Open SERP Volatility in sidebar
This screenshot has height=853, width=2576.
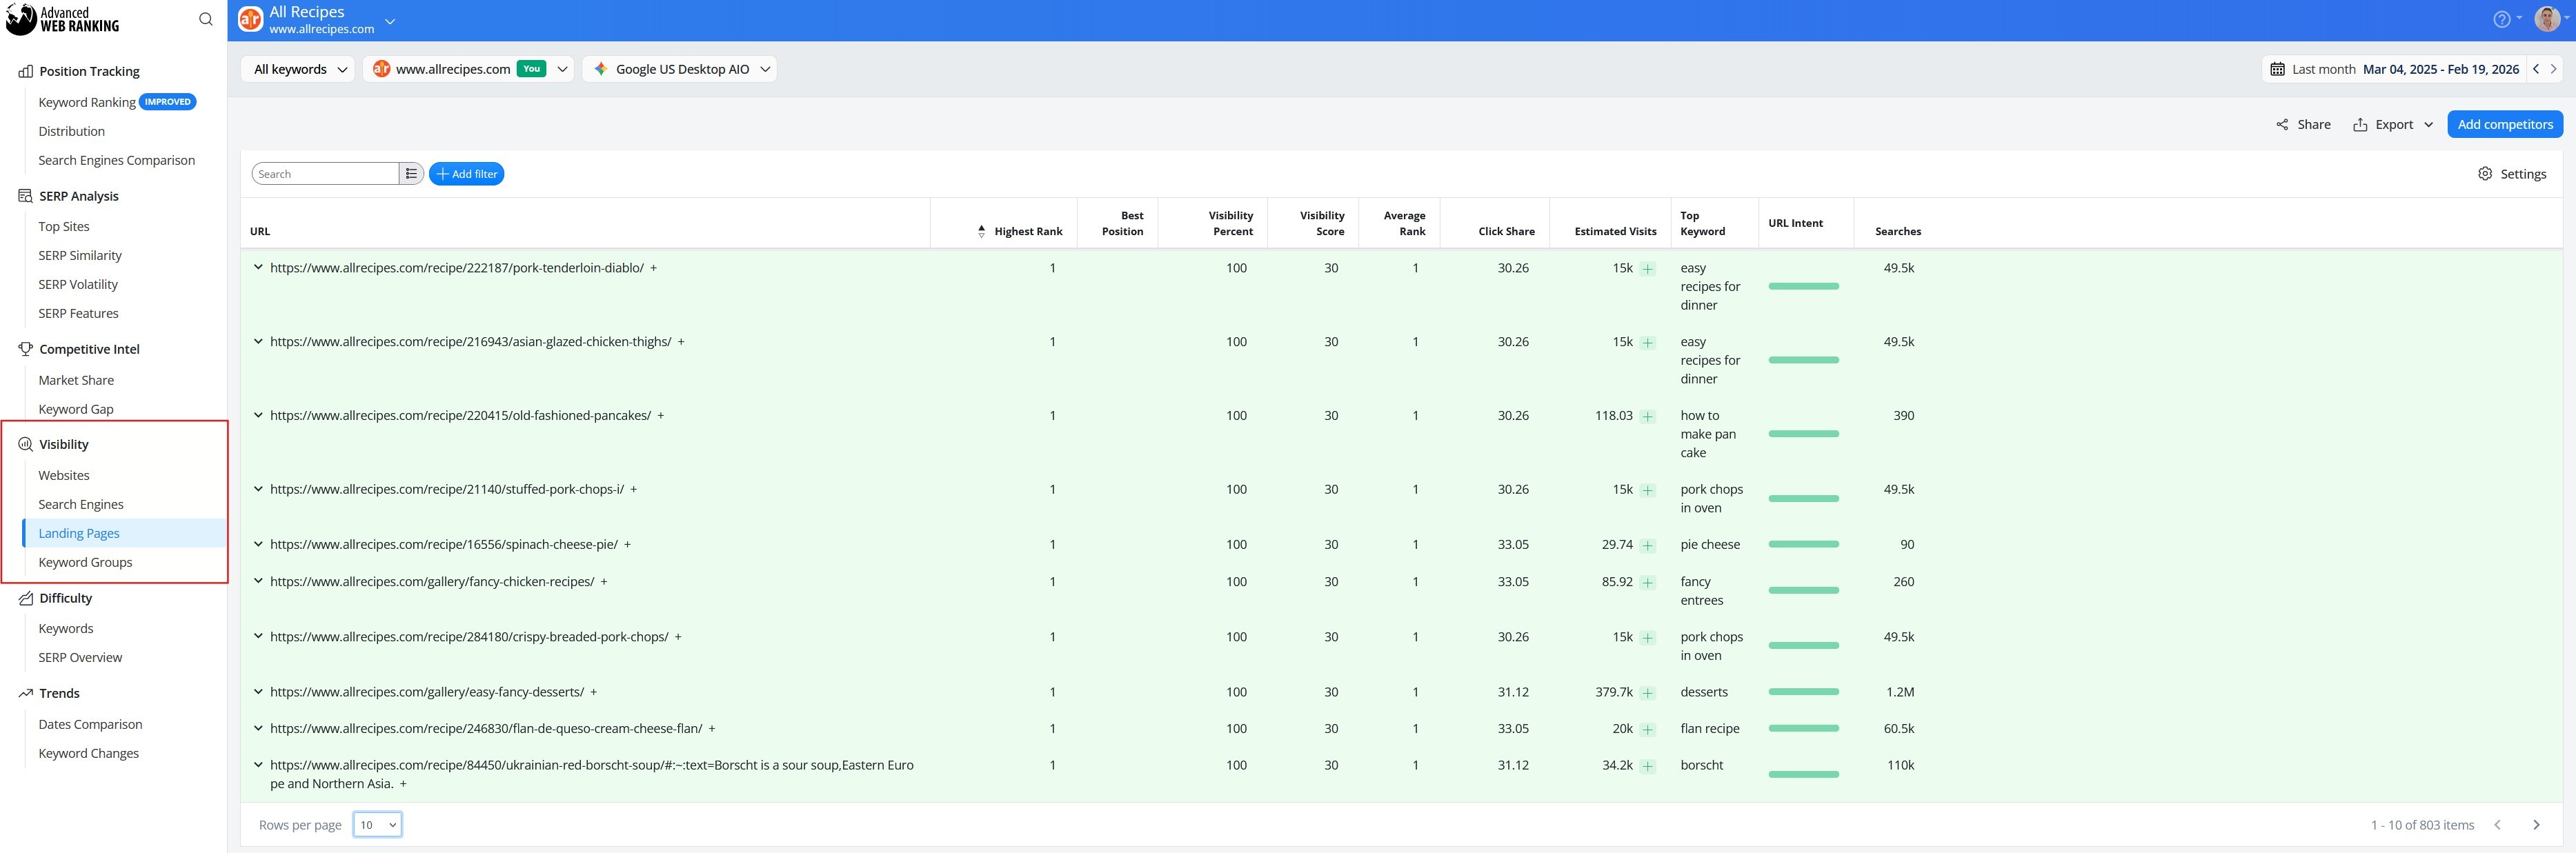pos(78,284)
